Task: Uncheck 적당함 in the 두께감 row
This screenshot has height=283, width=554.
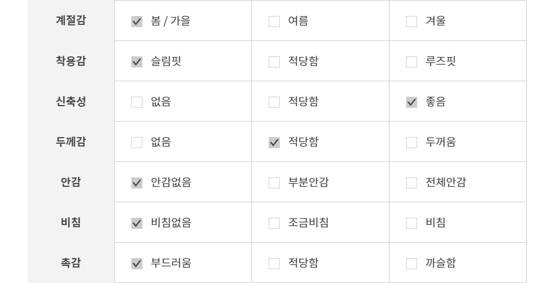Action: (274, 143)
